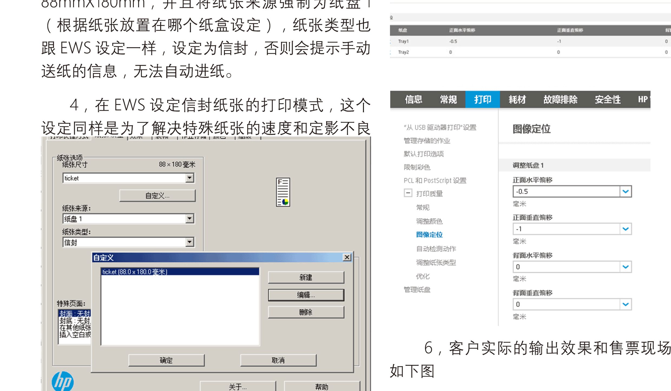Click the 正面垂直偏移 column header in table
The height and width of the screenshot is (391, 671).
[x=570, y=30]
